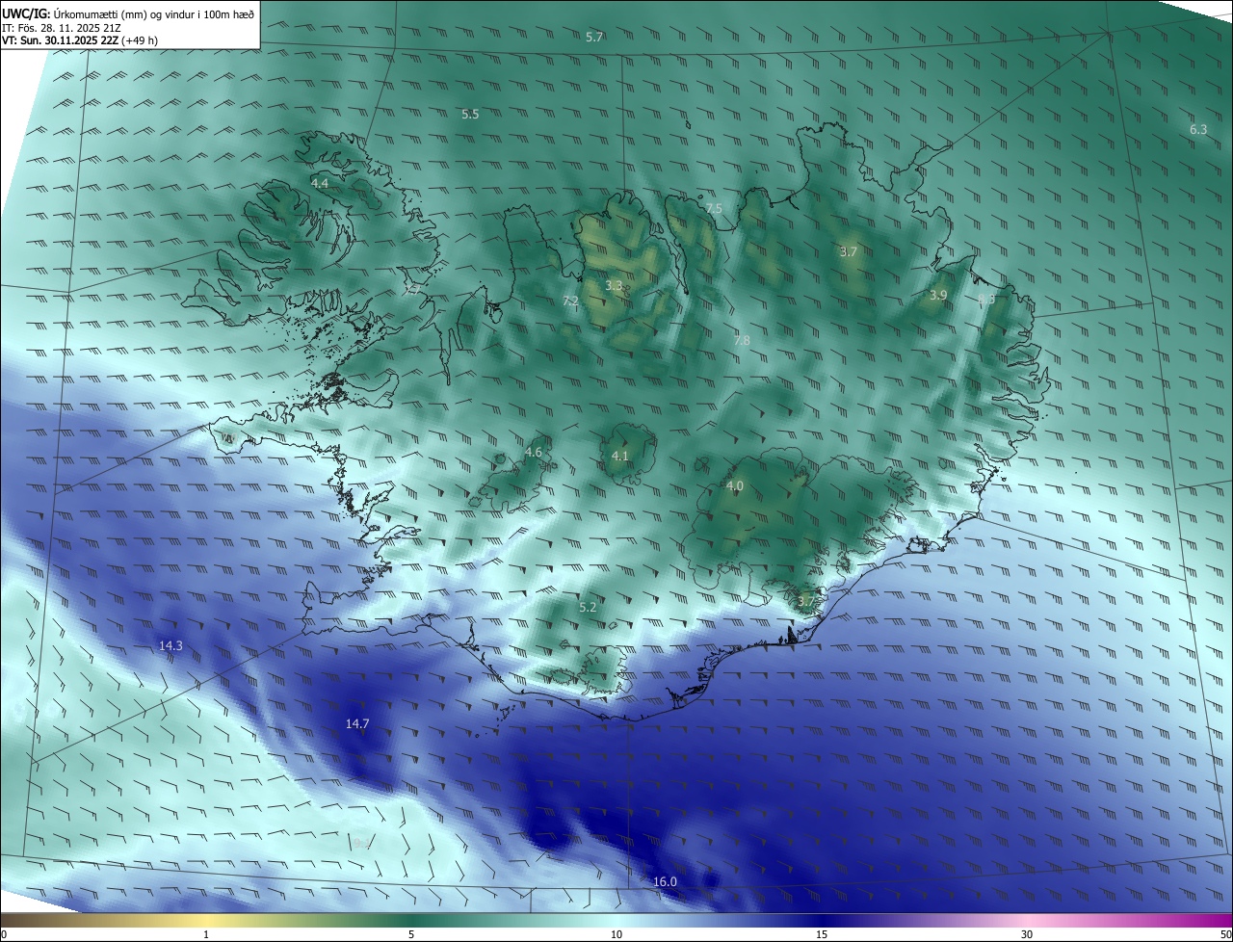Viewport: 1233px width, 942px height.
Task: Click the 'IT: Fös. 28. 11. 2025 21Z' line
Action: (x=62, y=28)
